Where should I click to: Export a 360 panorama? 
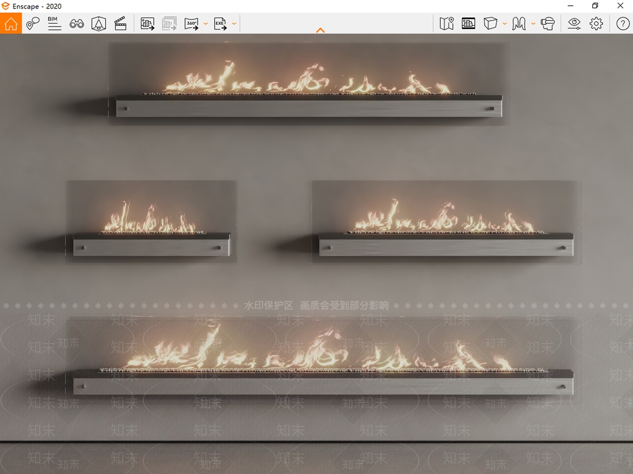click(191, 24)
